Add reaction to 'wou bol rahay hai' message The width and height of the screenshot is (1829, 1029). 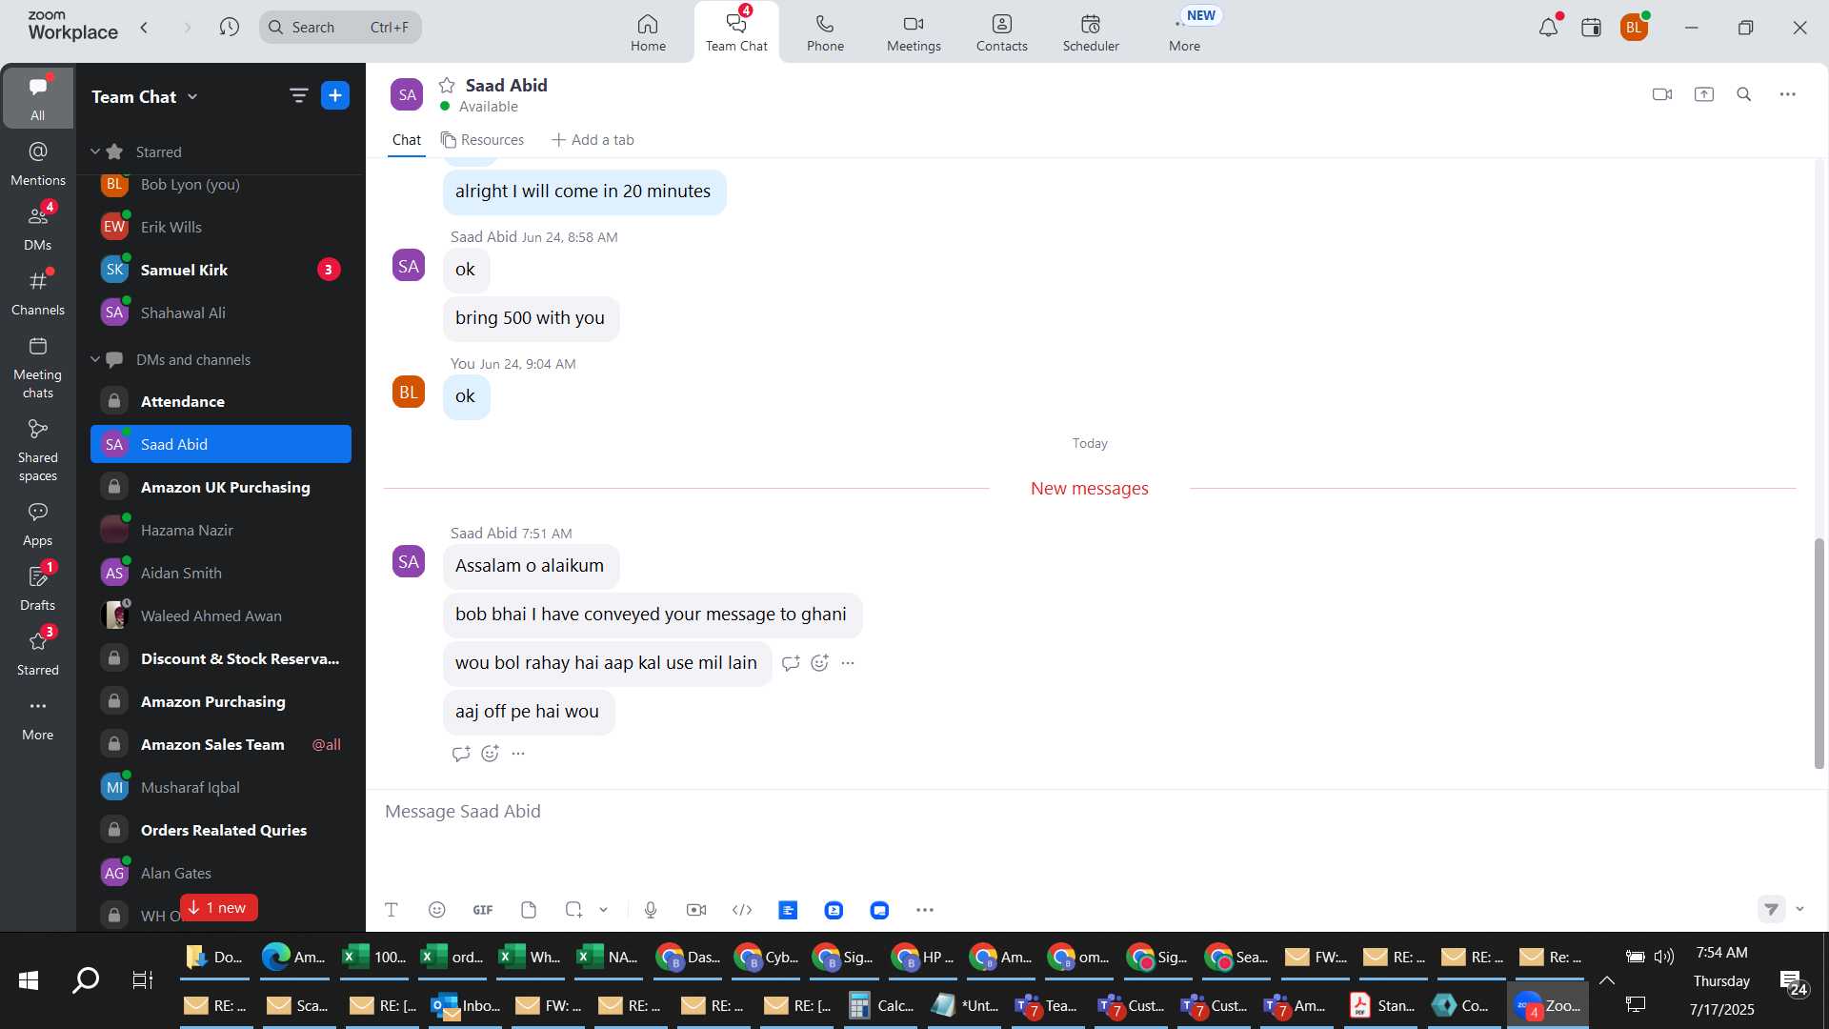[819, 663]
